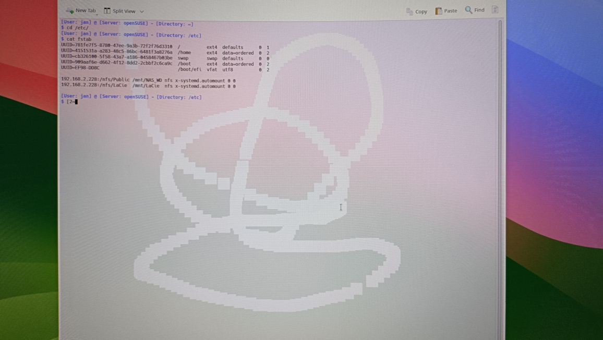Click the document icon at the toolbar's far right
The height and width of the screenshot is (340, 603).
pyautogui.click(x=495, y=9)
